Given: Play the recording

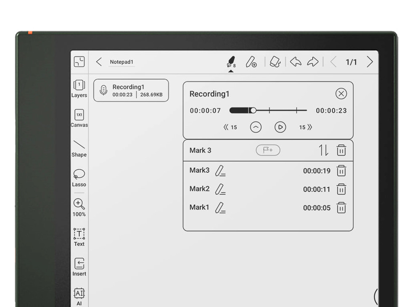Looking at the screenshot, I should (x=280, y=127).
